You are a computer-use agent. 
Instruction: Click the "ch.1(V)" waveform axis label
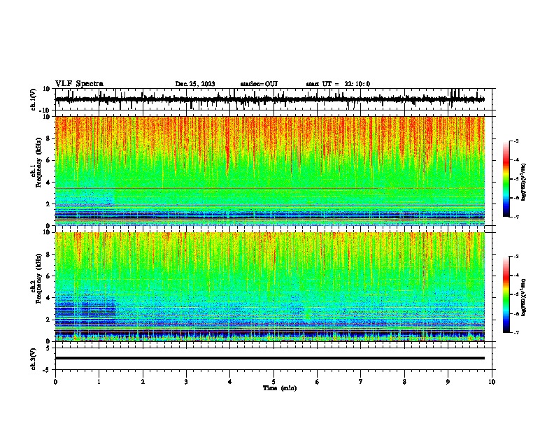click(x=34, y=99)
